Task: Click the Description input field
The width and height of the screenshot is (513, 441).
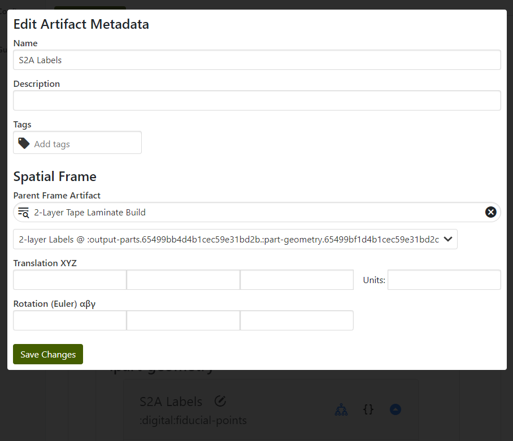Action: click(x=257, y=100)
